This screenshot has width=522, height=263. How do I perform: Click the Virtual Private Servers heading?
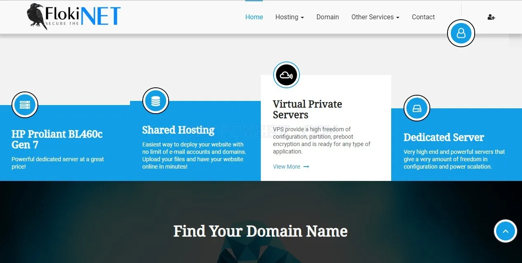tap(307, 110)
